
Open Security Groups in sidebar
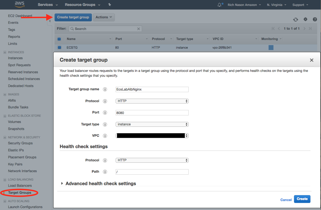pyautogui.click(x=20, y=143)
